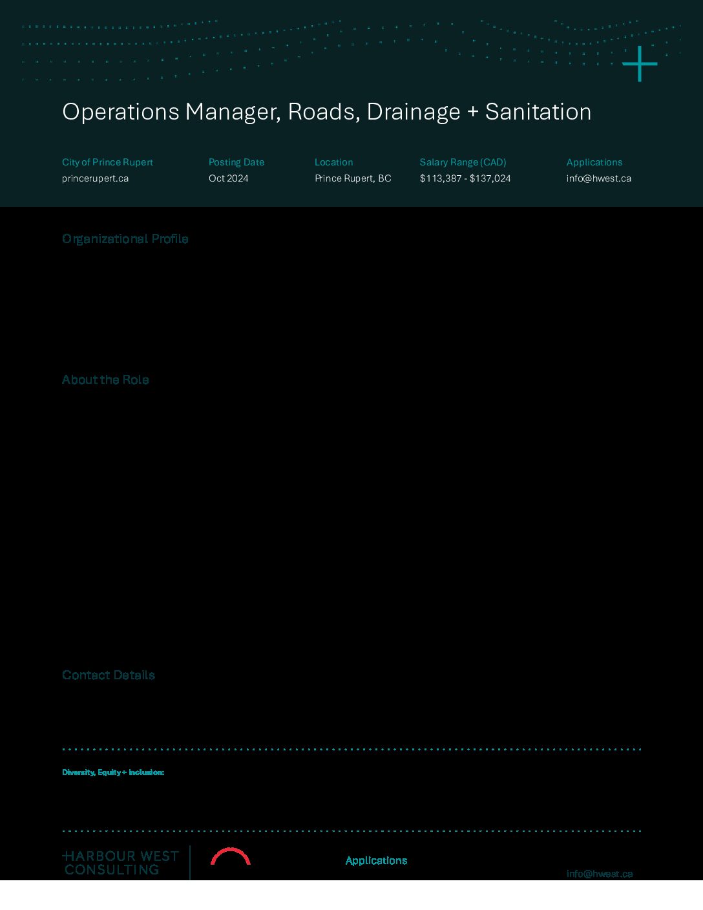Select the '$113,387 - $137,024' salary value

coord(465,178)
